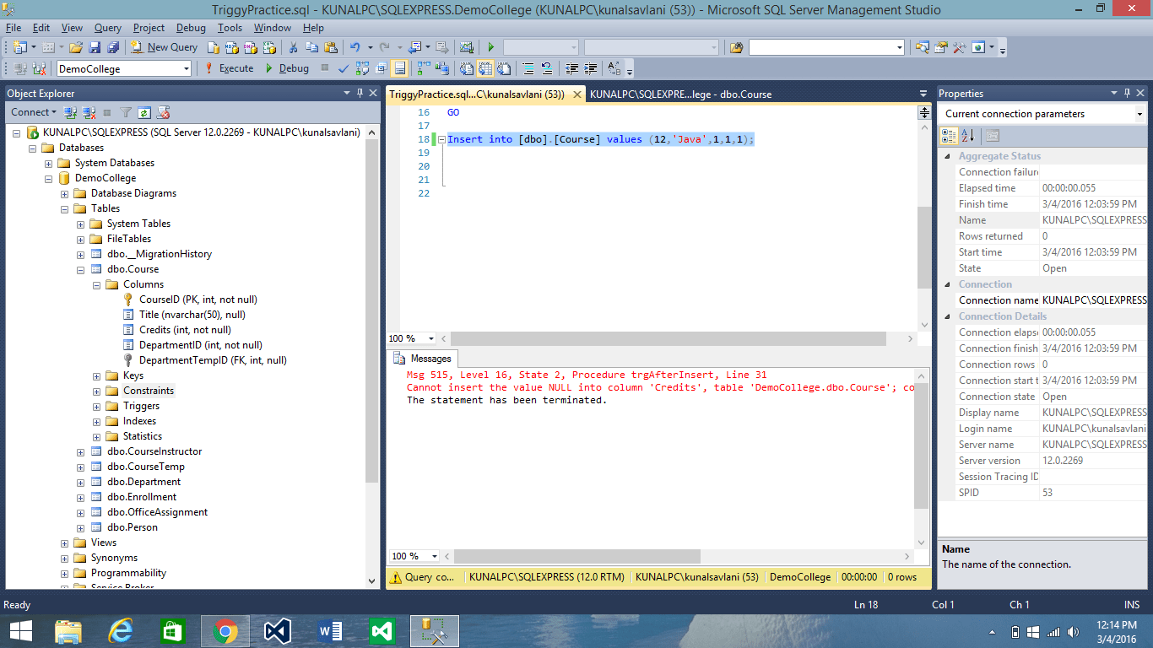
Task: Open Internet Explorer from the taskbar
Action: [121, 630]
